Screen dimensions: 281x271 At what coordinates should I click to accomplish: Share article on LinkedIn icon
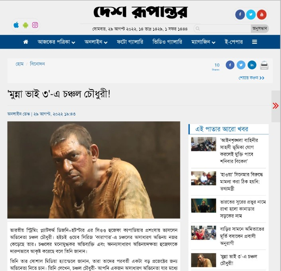(x=252, y=65)
